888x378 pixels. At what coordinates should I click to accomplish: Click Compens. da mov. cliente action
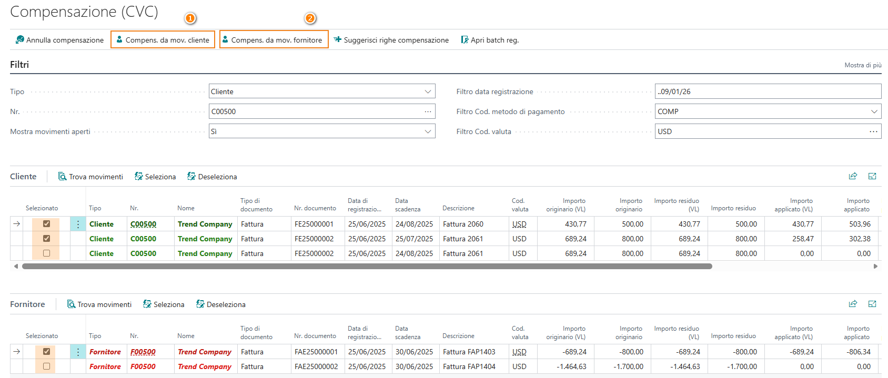point(163,40)
